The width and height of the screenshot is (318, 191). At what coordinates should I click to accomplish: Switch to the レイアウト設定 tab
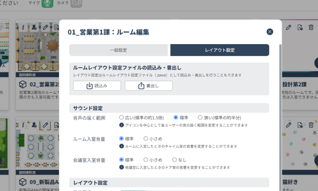(x=219, y=50)
